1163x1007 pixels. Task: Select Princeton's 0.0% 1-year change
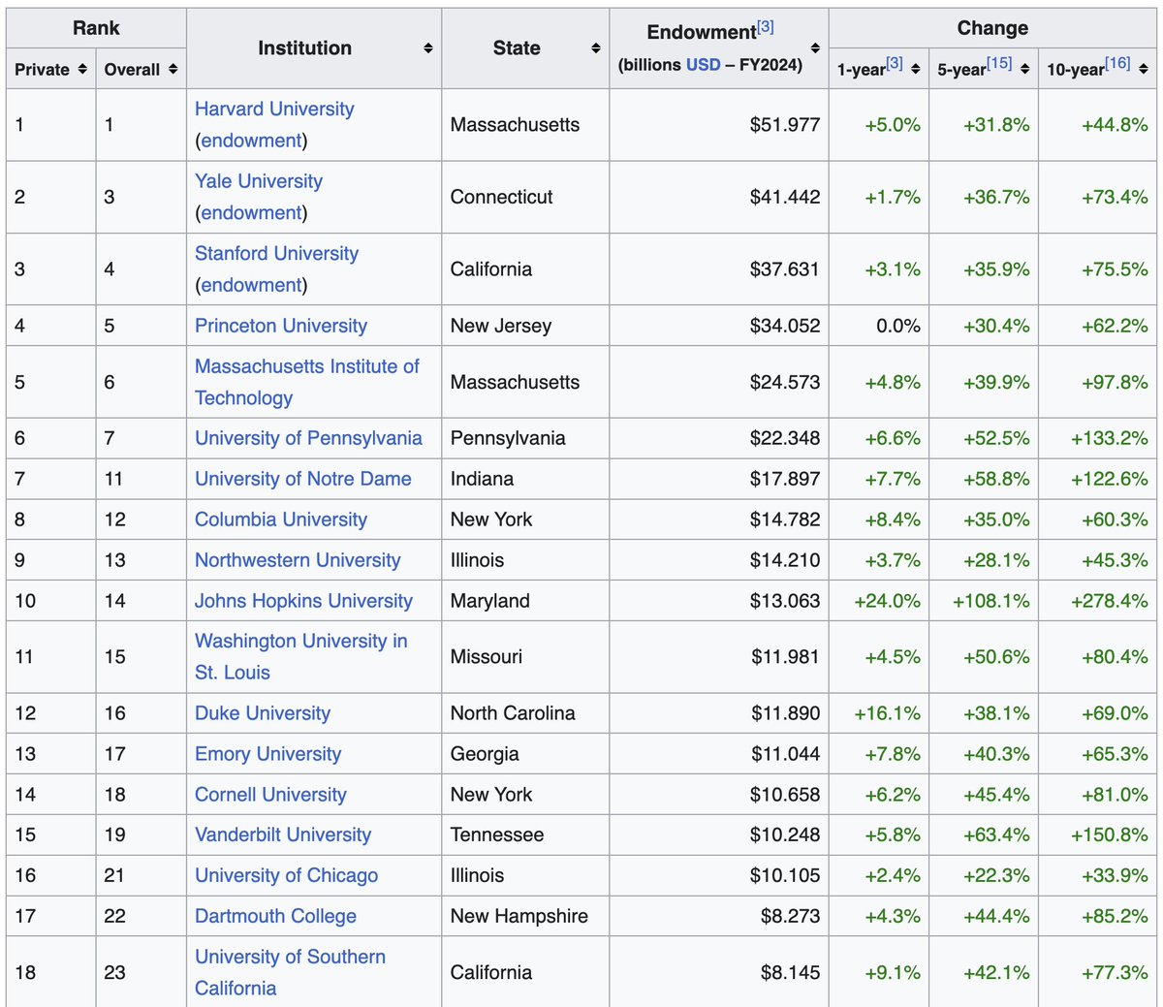(x=879, y=326)
